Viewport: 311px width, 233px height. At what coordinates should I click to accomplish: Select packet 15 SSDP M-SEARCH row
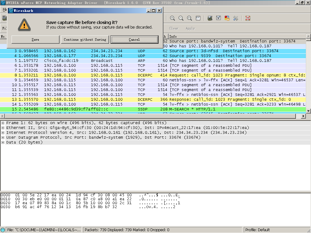tap(153, 109)
